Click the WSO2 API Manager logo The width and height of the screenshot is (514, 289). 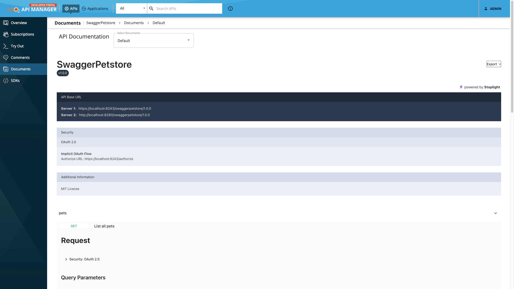pos(32,8)
